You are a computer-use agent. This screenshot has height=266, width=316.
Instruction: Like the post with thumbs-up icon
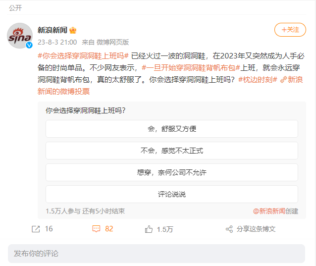coord(149,229)
